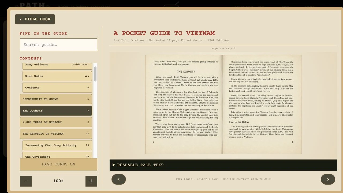
Task: Select the right page 3 of the book
Action: click(x=262, y=104)
